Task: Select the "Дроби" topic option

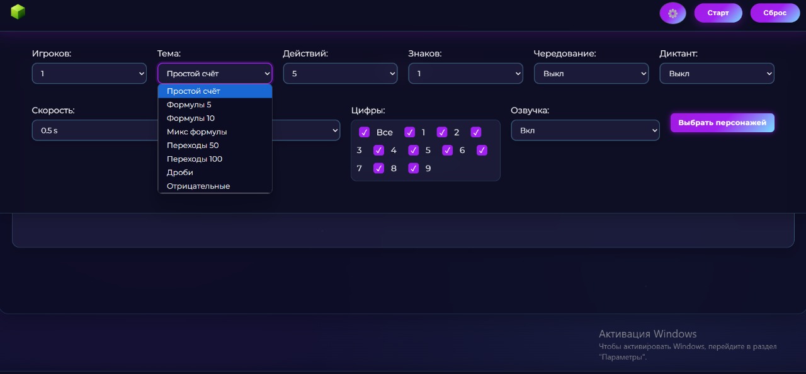Action: [x=180, y=173]
